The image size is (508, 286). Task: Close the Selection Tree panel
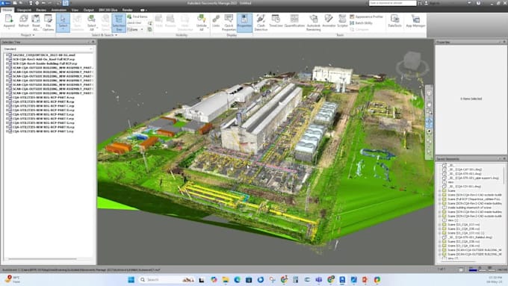tap(93, 42)
